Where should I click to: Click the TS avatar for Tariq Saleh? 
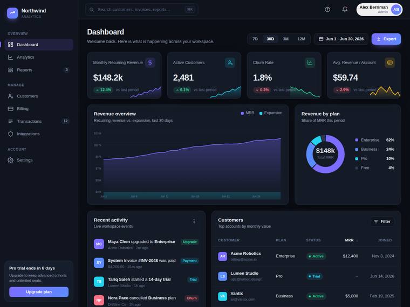(99, 281)
